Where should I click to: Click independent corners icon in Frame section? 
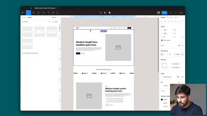click(x=182, y=37)
